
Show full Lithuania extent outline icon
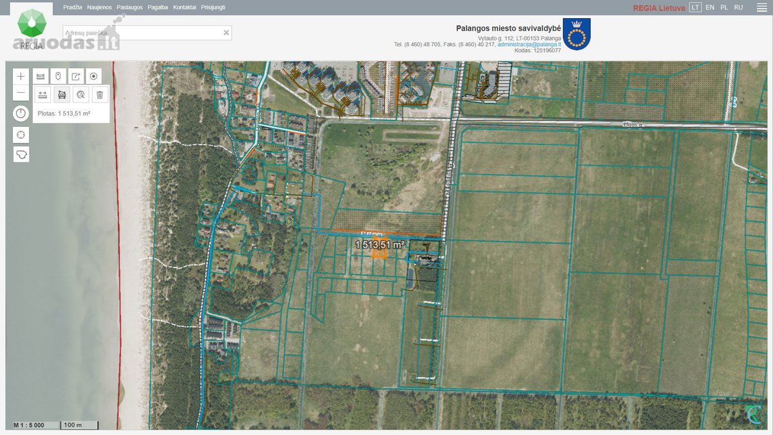[21, 155]
